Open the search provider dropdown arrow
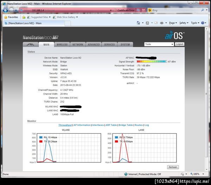Image resolution: width=211 pixels, height=185 pixels. pyautogui.click(x=207, y=10)
